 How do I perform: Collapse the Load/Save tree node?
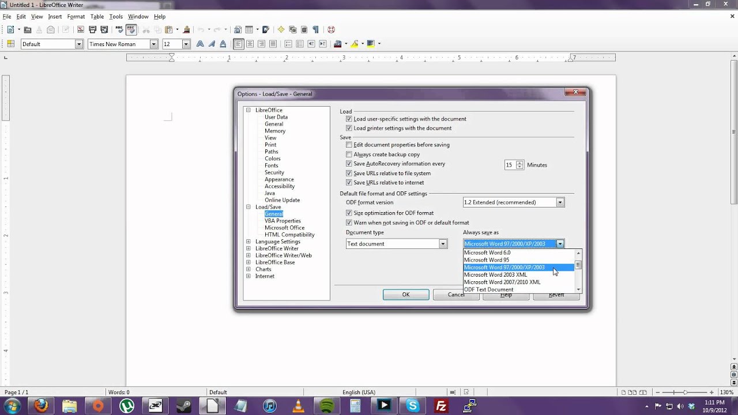(x=248, y=207)
